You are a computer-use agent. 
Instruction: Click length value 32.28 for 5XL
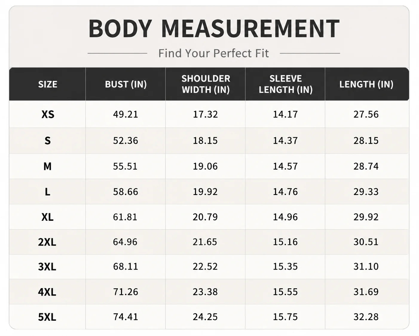[366, 317]
